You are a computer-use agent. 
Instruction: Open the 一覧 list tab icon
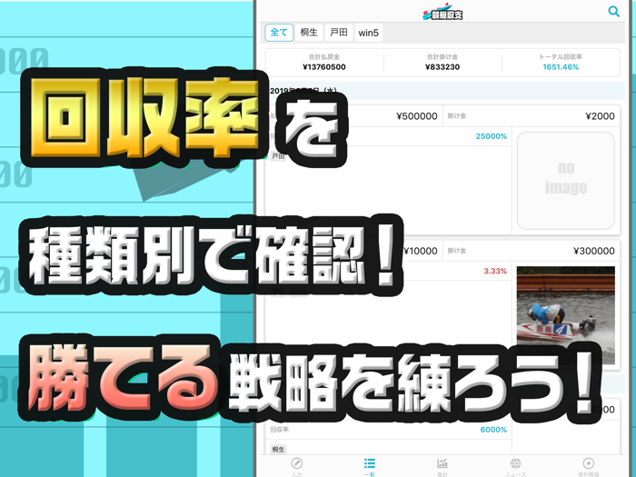coord(370,463)
